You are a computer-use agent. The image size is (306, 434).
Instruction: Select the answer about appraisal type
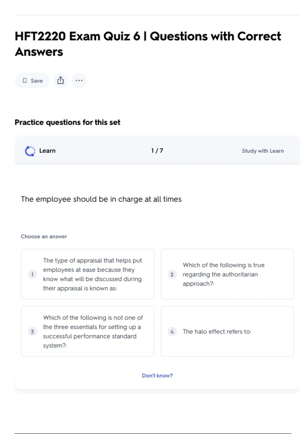point(92,274)
